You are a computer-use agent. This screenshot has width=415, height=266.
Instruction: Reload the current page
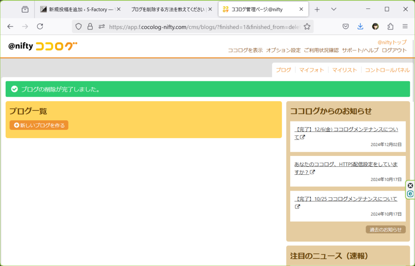tap(40, 26)
